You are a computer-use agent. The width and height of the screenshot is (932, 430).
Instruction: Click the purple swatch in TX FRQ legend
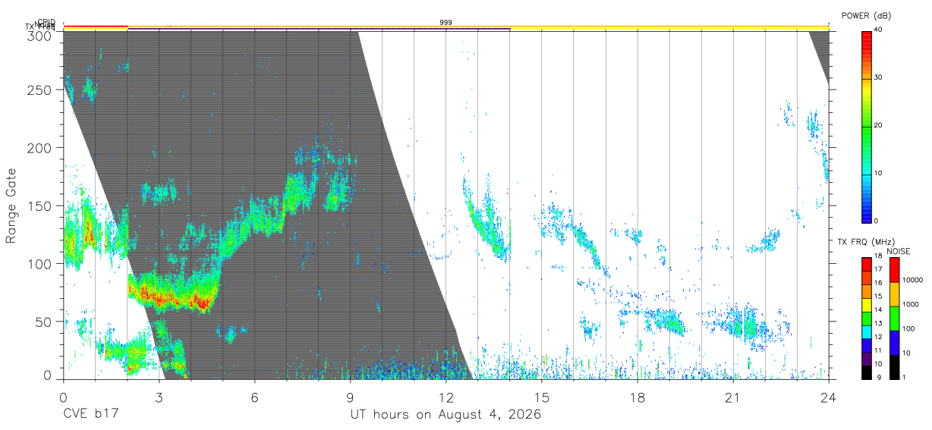point(866,357)
